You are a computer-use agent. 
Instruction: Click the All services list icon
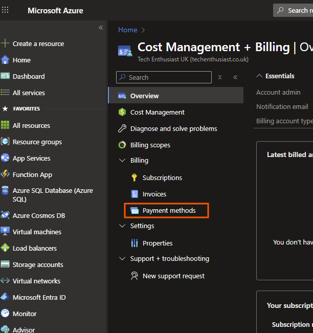point(5,93)
